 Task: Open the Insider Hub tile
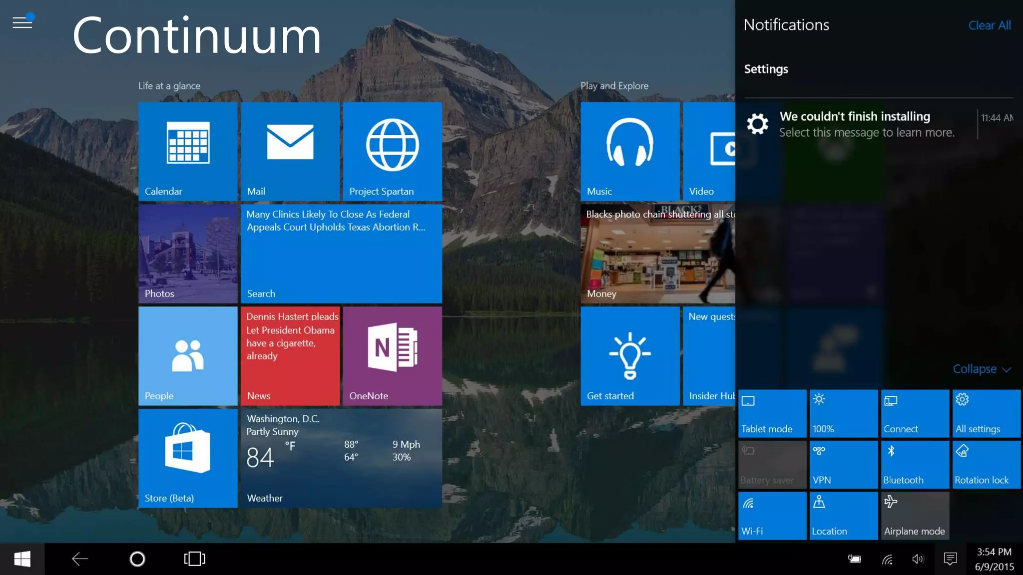[x=709, y=356]
